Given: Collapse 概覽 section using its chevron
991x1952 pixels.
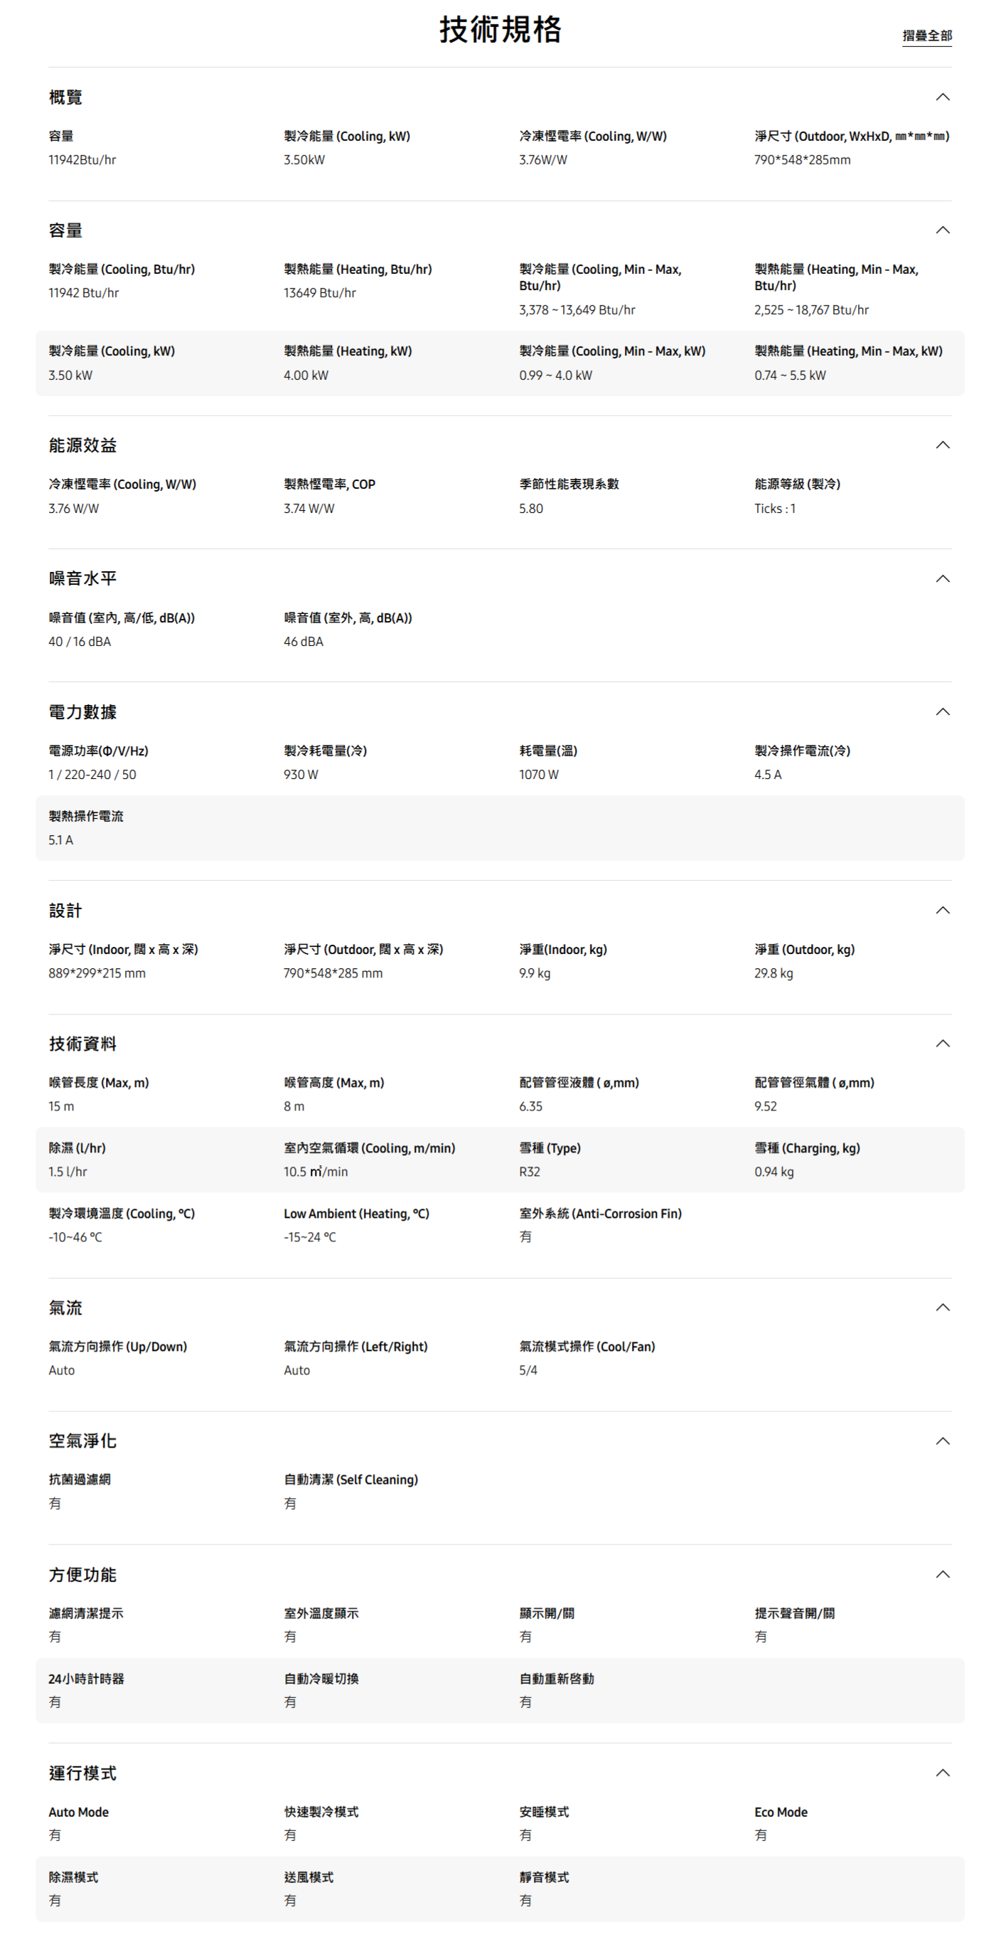Looking at the screenshot, I should 942,97.
